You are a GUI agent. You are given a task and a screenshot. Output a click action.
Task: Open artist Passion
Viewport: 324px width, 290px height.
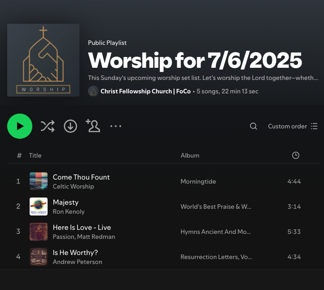pyautogui.click(x=64, y=237)
